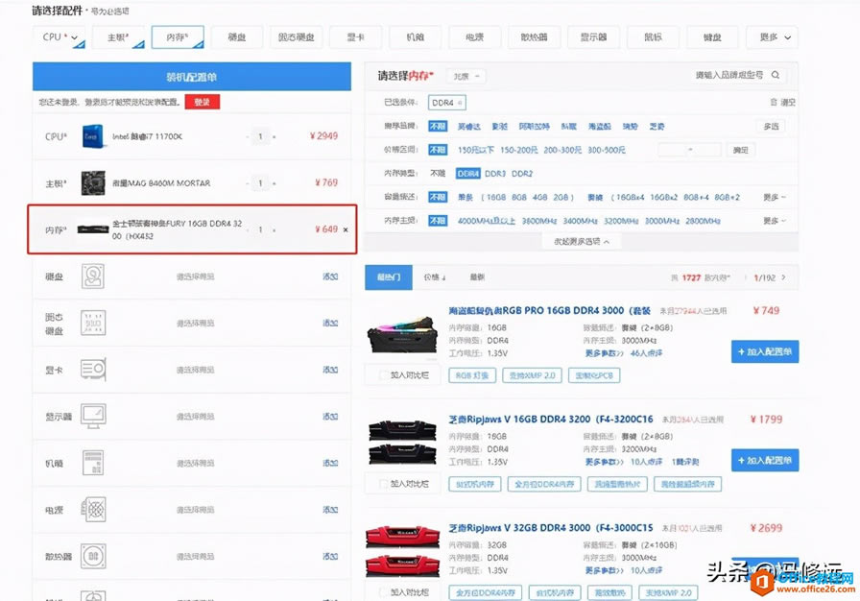Show the 最新 sorted results tab
This screenshot has width=860, height=601.
(477, 277)
